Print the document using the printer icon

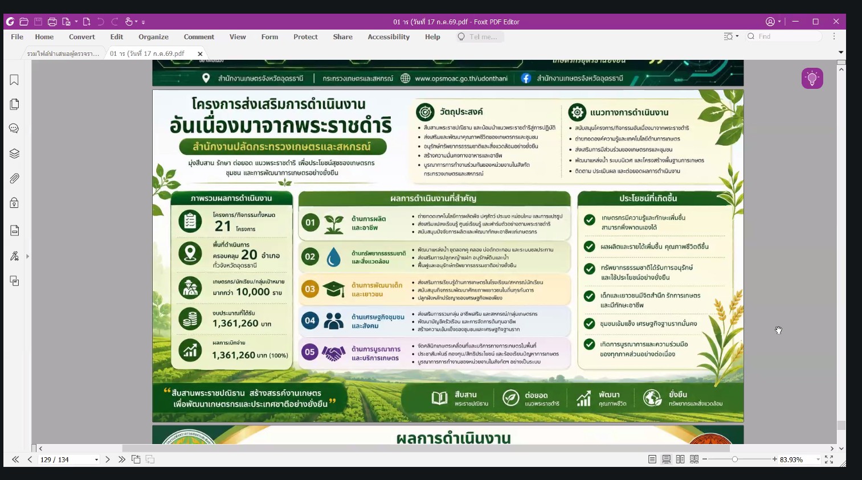coord(52,22)
